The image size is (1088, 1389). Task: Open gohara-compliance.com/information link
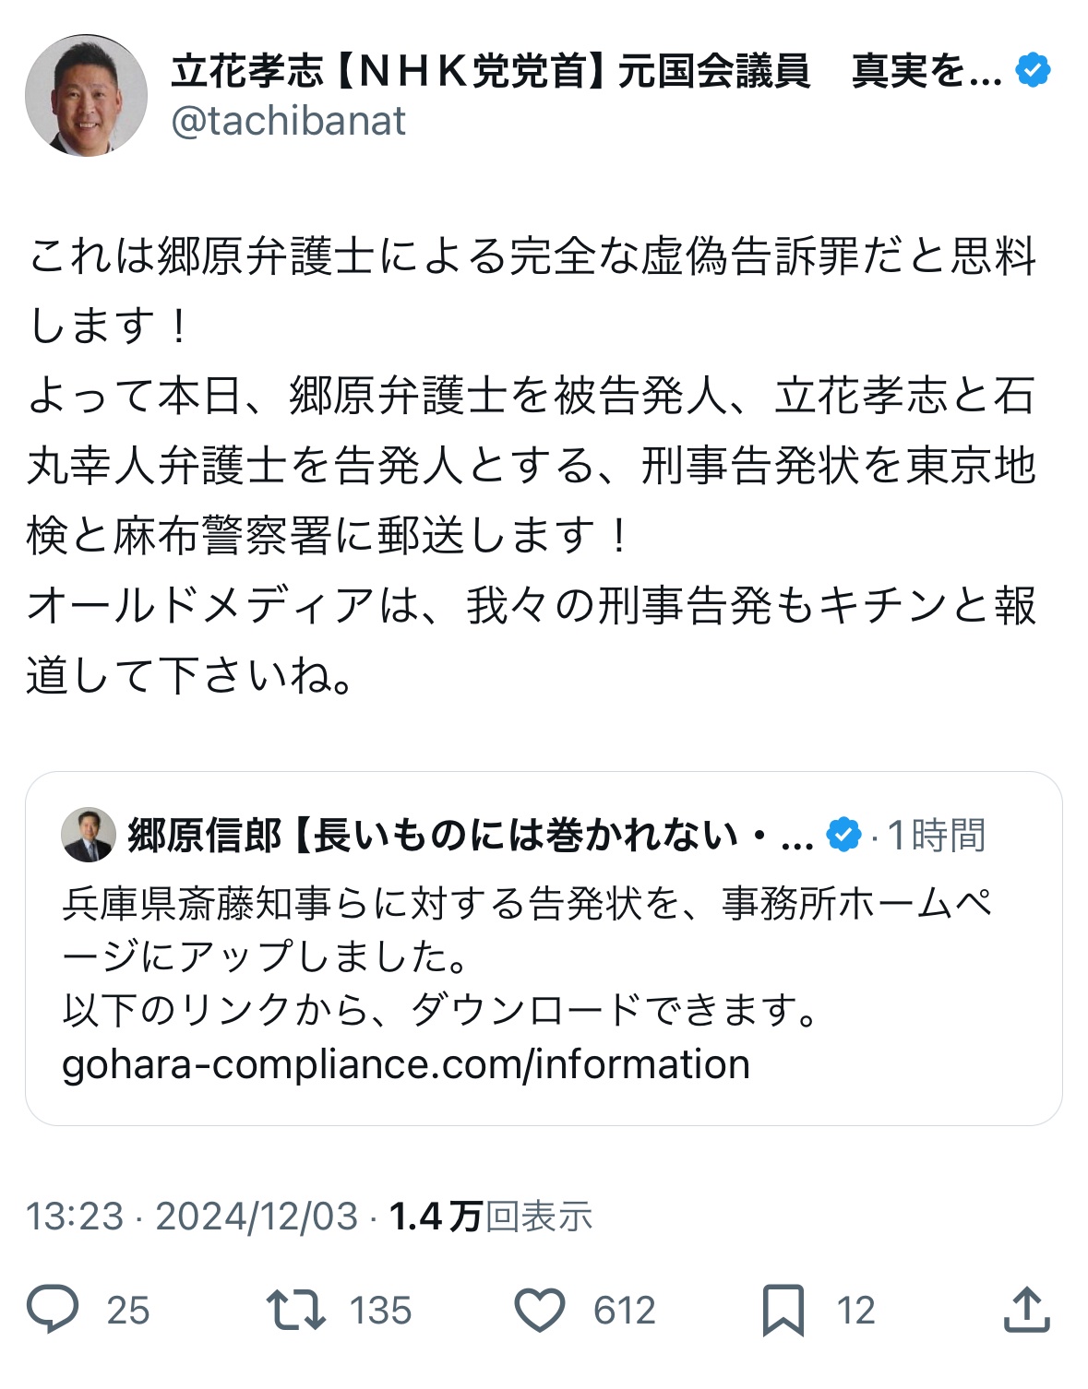tap(406, 1064)
